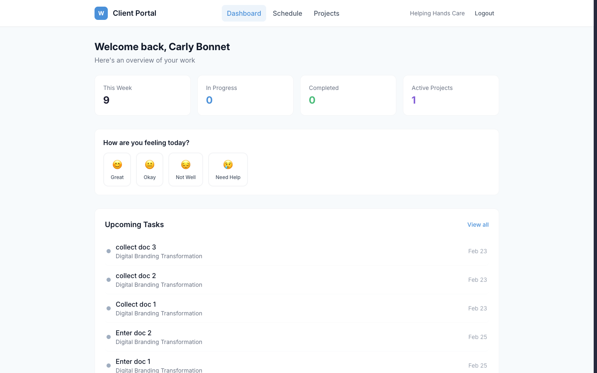The width and height of the screenshot is (597, 373).
Task: Click the "Need Help" mood emoji
Action: click(228, 169)
